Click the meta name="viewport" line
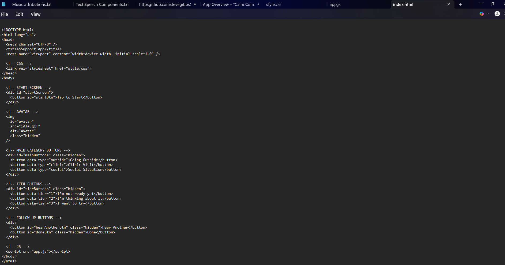This screenshot has width=505, height=265. (83, 54)
